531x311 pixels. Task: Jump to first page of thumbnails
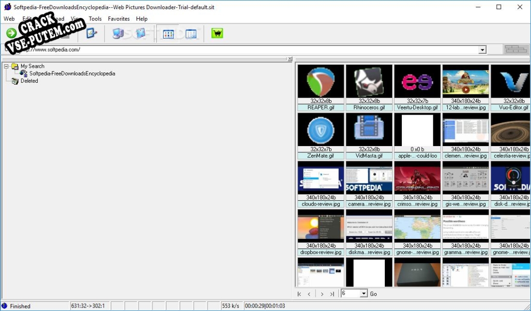(299, 293)
